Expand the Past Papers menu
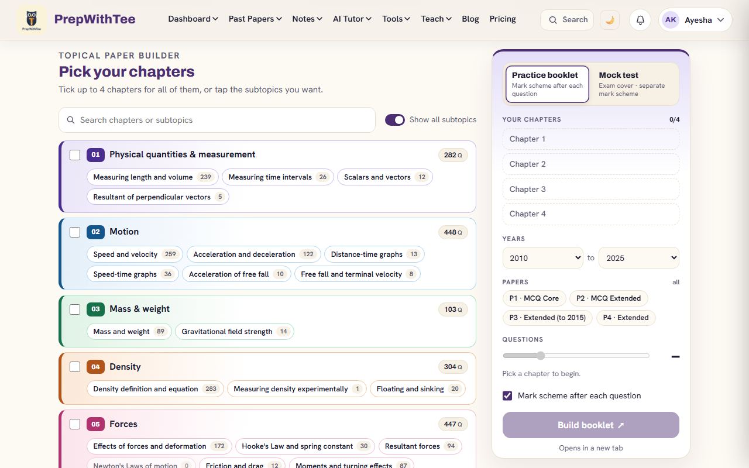This screenshot has height=468, width=749. pos(255,19)
